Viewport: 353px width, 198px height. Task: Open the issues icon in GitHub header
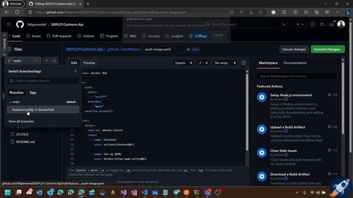(312, 24)
